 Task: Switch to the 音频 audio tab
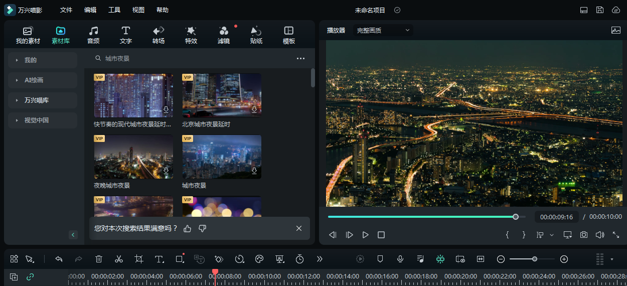(x=93, y=35)
